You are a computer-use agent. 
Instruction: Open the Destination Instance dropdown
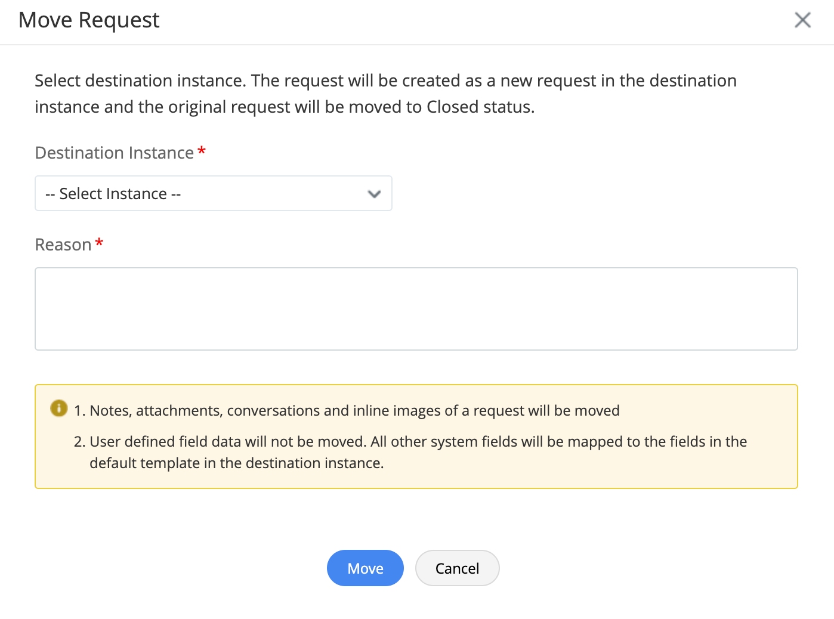[x=213, y=193]
